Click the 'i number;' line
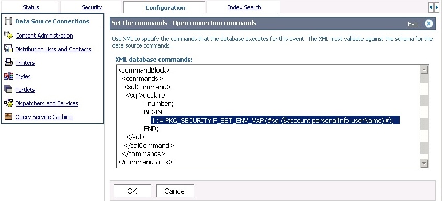Viewport: 442px width, 201px height. tap(158, 104)
